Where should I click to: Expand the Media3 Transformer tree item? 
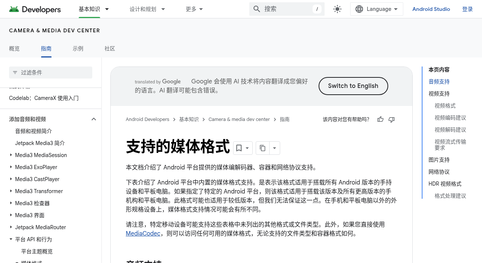pyautogui.click(x=11, y=191)
